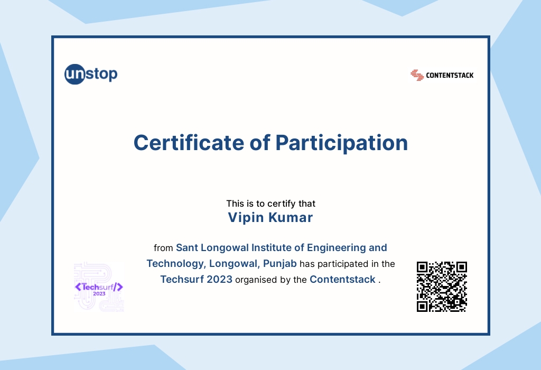Click the Sant Longowal Institute link text
Screen dimensions: 541x370
tap(283, 247)
